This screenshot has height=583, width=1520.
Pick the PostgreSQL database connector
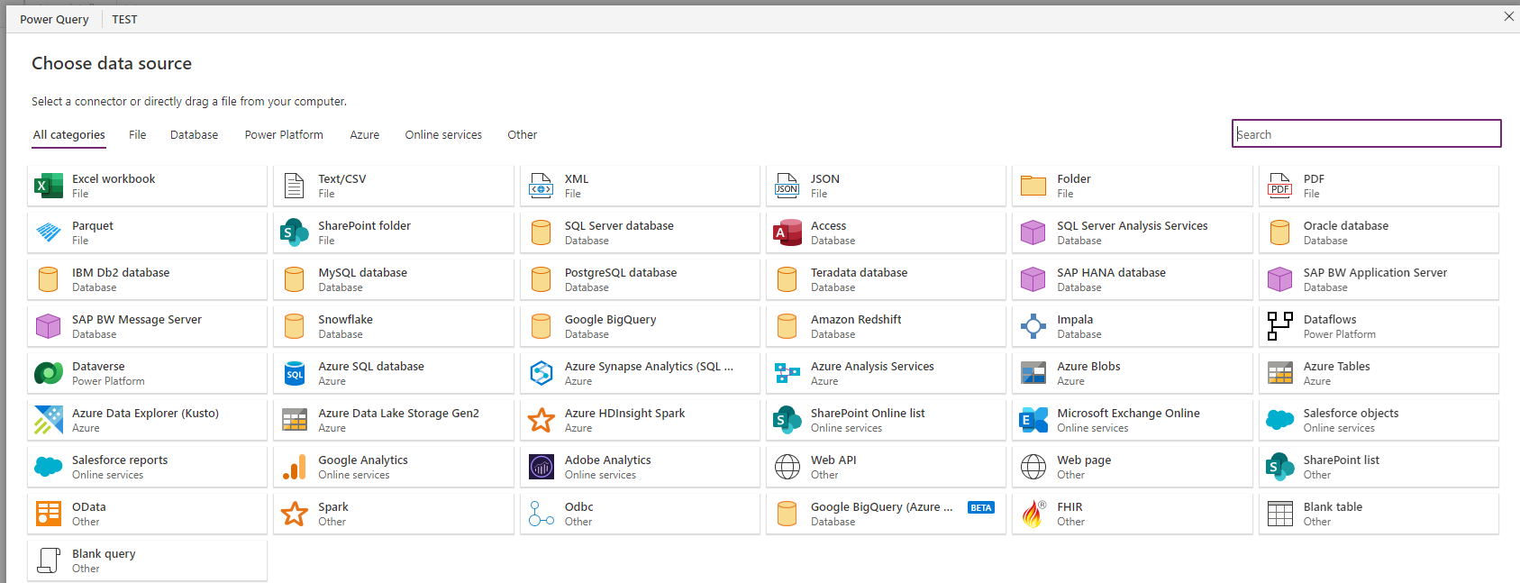(x=640, y=279)
